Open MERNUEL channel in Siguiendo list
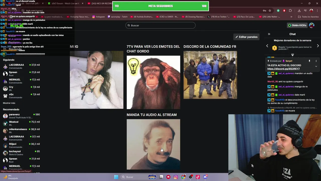This screenshot has width=321, height=181. tap(21, 81)
